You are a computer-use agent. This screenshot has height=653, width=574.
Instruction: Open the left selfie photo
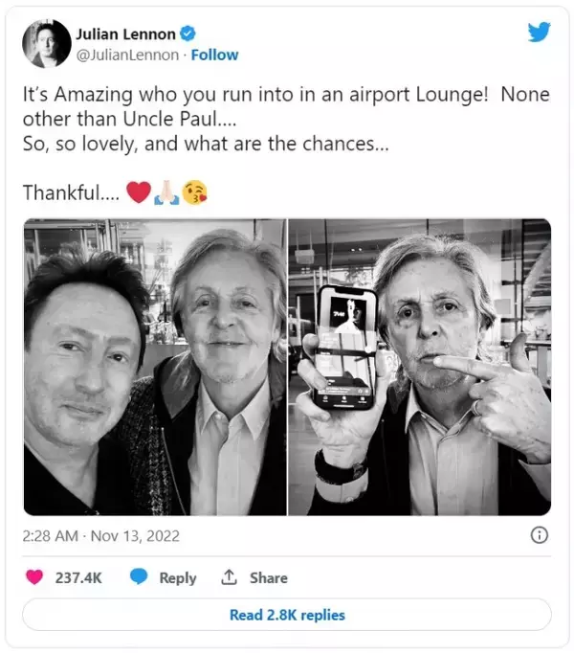click(155, 367)
